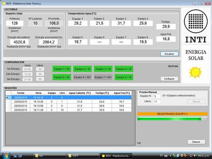This screenshot has height=159, width=212.
Task: Click the Configurar button
Action: click(169, 79)
